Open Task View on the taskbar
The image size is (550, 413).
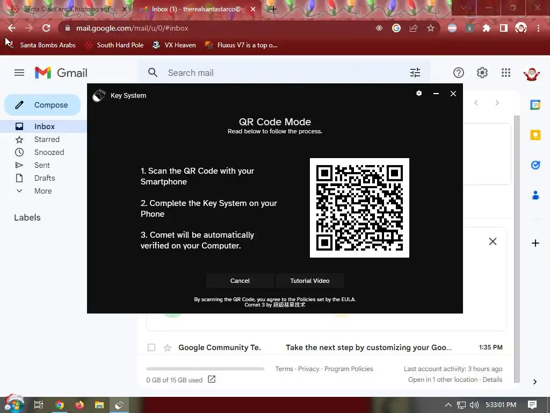point(39,405)
